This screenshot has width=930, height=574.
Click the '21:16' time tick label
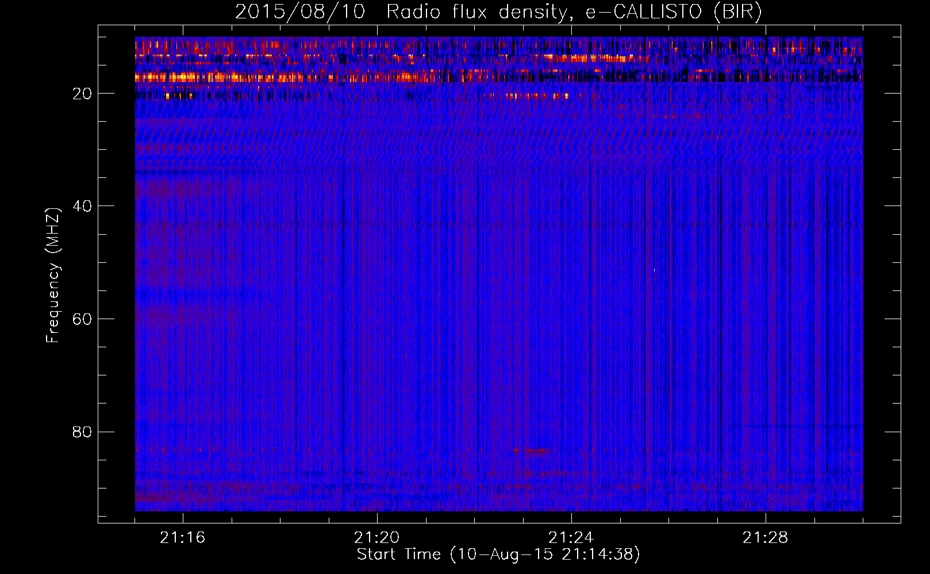coord(183,538)
